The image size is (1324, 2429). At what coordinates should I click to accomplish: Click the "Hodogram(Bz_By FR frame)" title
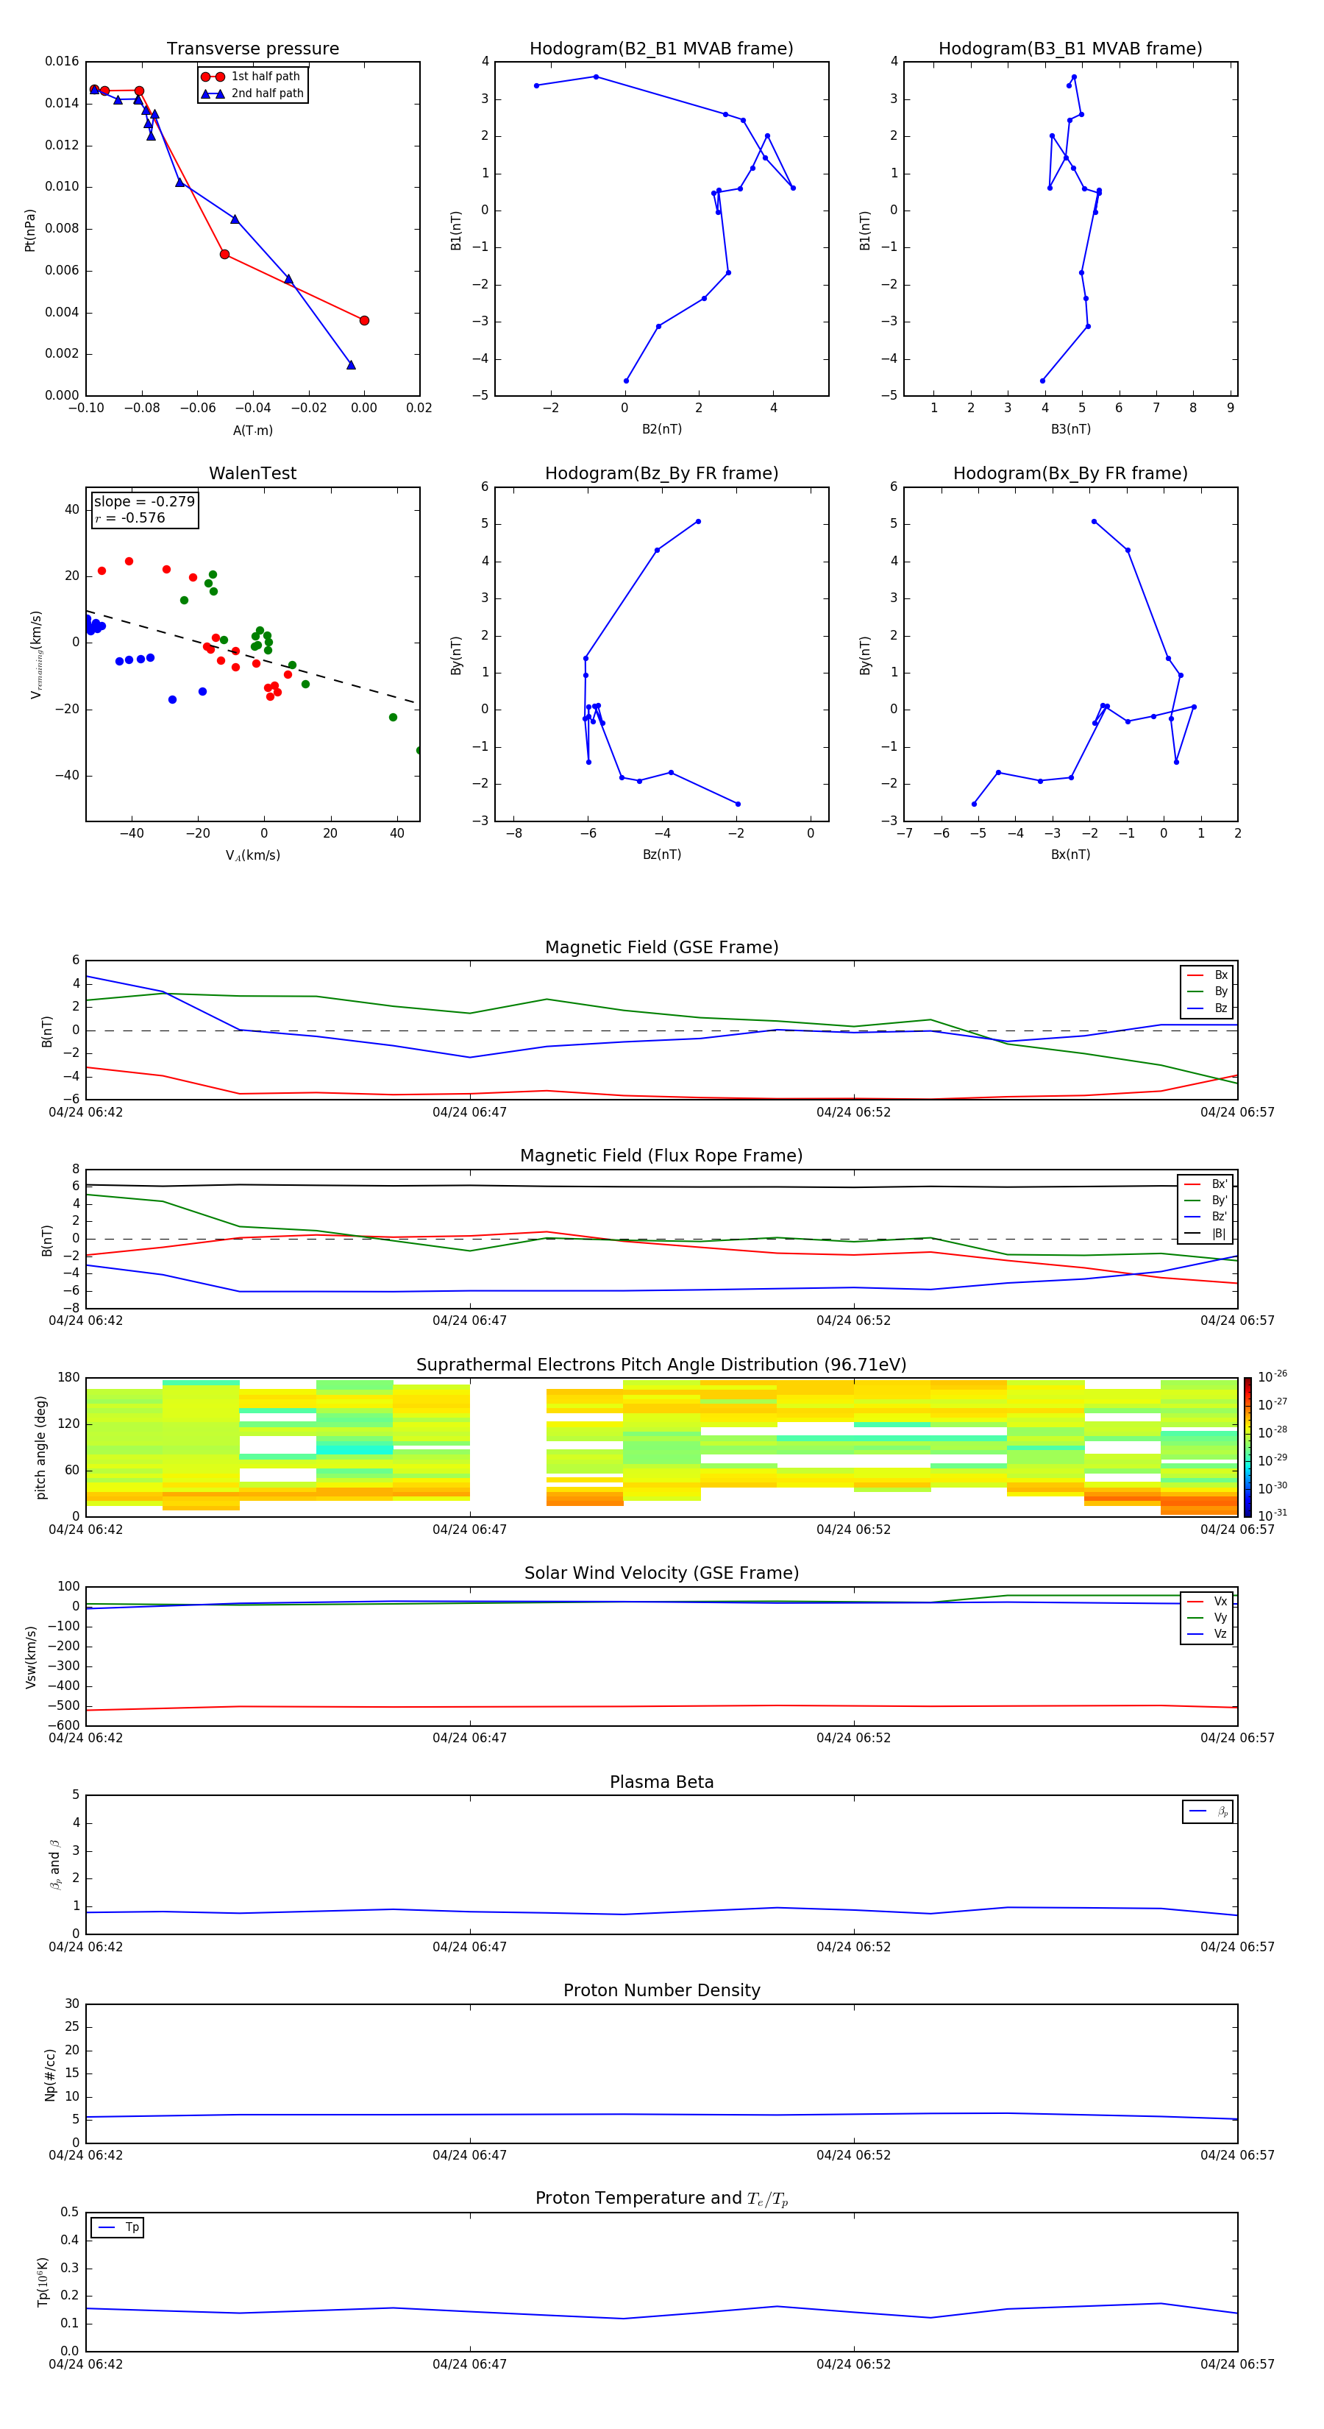point(661,473)
